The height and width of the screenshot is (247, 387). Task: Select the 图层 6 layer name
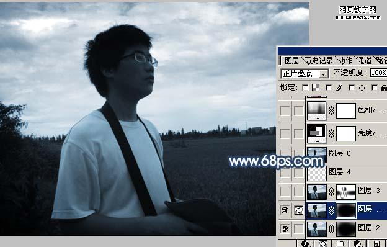[340, 153]
